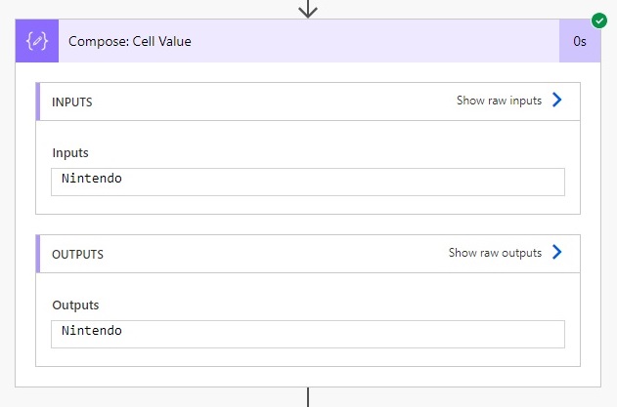Viewport: 617px width, 407px height.
Task: Click the Outputs field label
Action: point(75,305)
